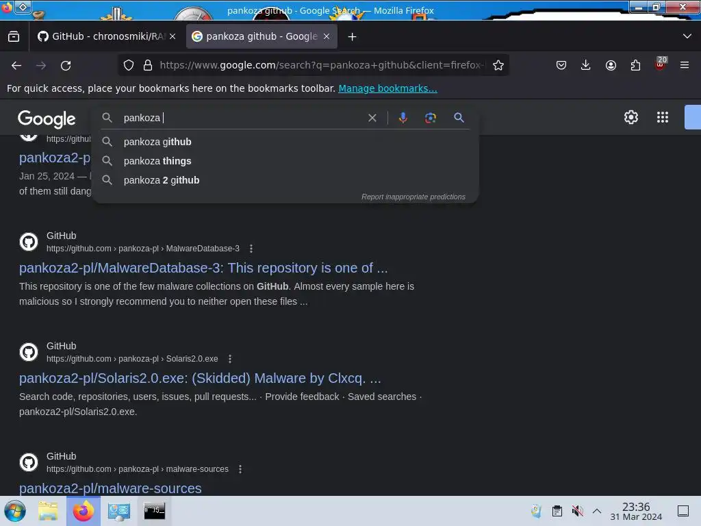Open the Firefox downloads panel

pos(586,65)
